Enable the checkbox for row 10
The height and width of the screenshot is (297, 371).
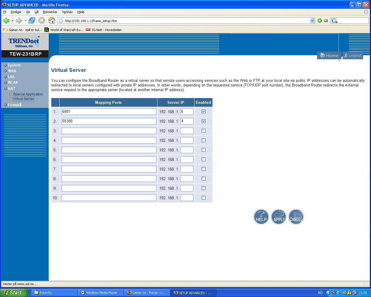[x=203, y=198]
